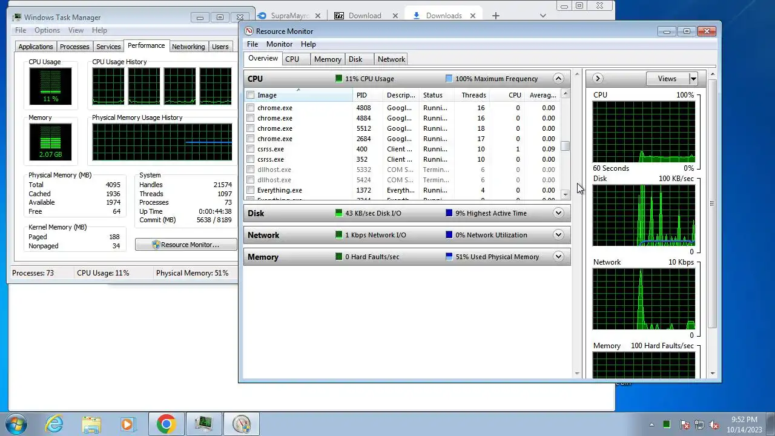775x436 pixels.
Task: Expand the Disk section chevron
Action: [x=558, y=213]
